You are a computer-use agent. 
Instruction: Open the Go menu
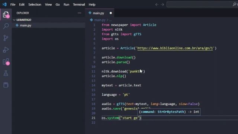coord(58,4)
